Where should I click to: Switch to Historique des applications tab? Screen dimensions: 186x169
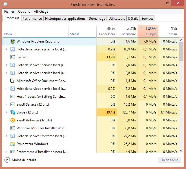[65, 19]
